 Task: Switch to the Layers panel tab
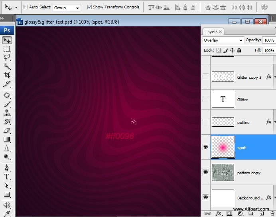tap(212, 32)
